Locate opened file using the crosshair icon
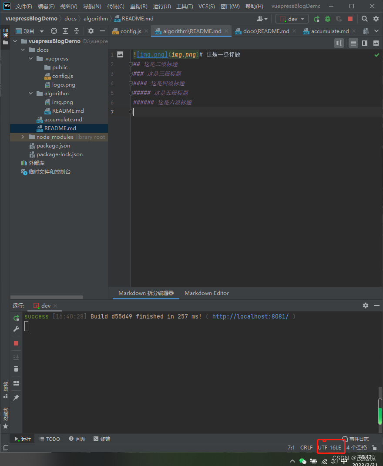 pyautogui.click(x=53, y=31)
